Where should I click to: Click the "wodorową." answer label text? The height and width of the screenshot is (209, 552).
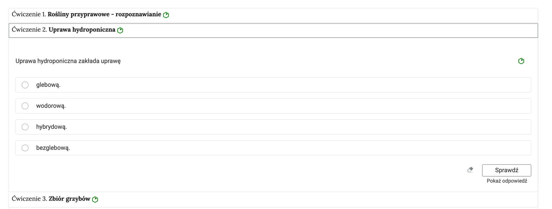coord(51,106)
